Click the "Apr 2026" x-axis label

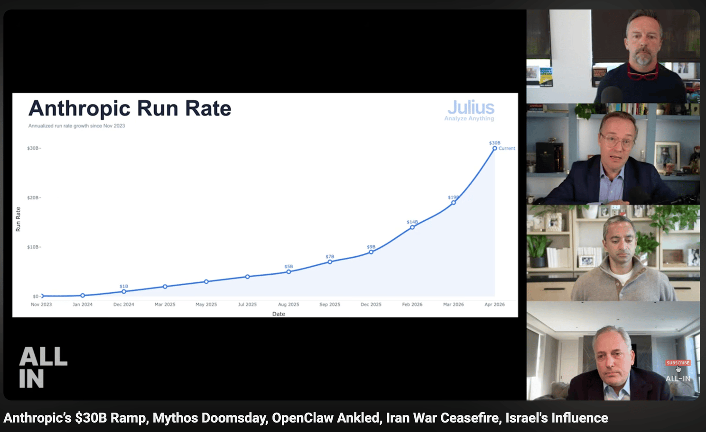494,305
